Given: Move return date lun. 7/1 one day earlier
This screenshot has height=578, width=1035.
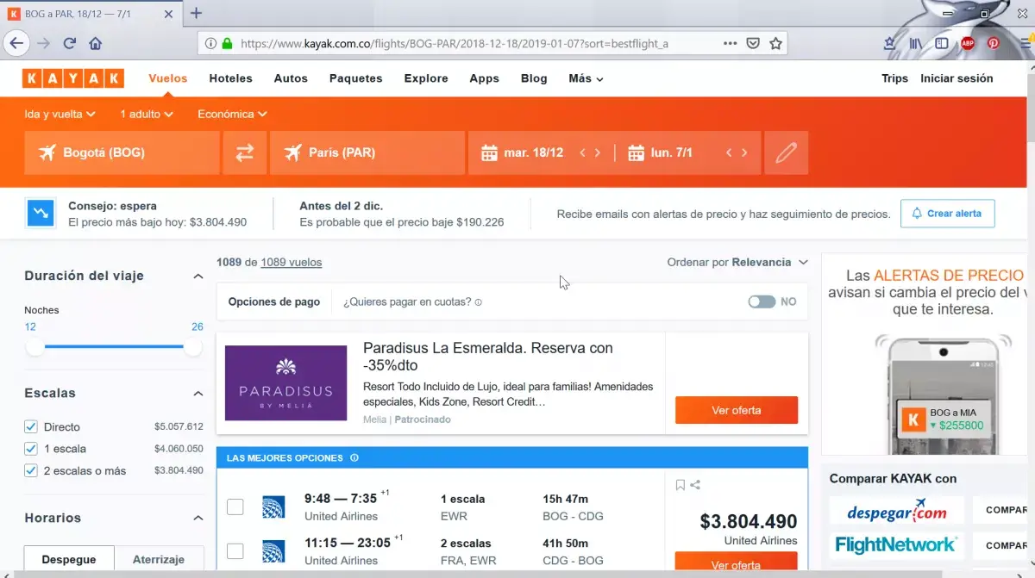Looking at the screenshot, I should pos(729,153).
